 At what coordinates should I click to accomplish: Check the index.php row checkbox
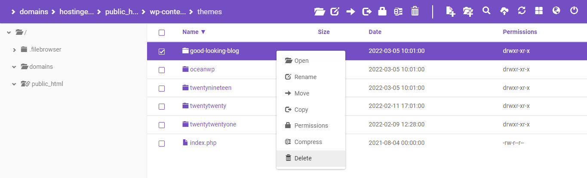coord(162,144)
